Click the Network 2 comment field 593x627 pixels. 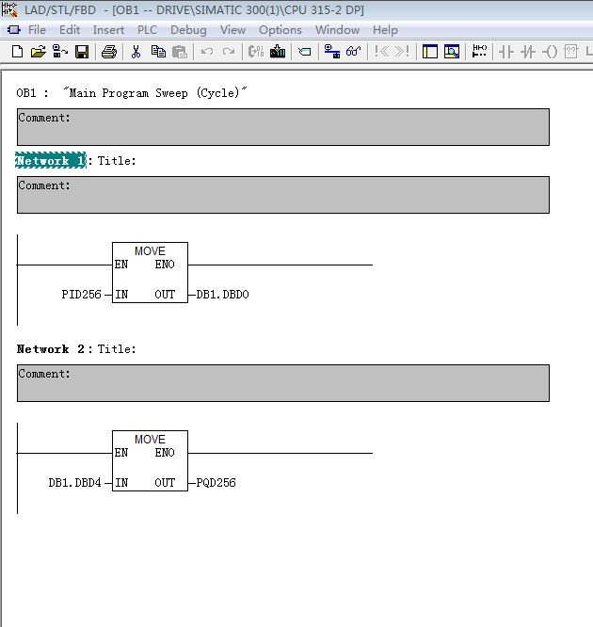tap(283, 383)
